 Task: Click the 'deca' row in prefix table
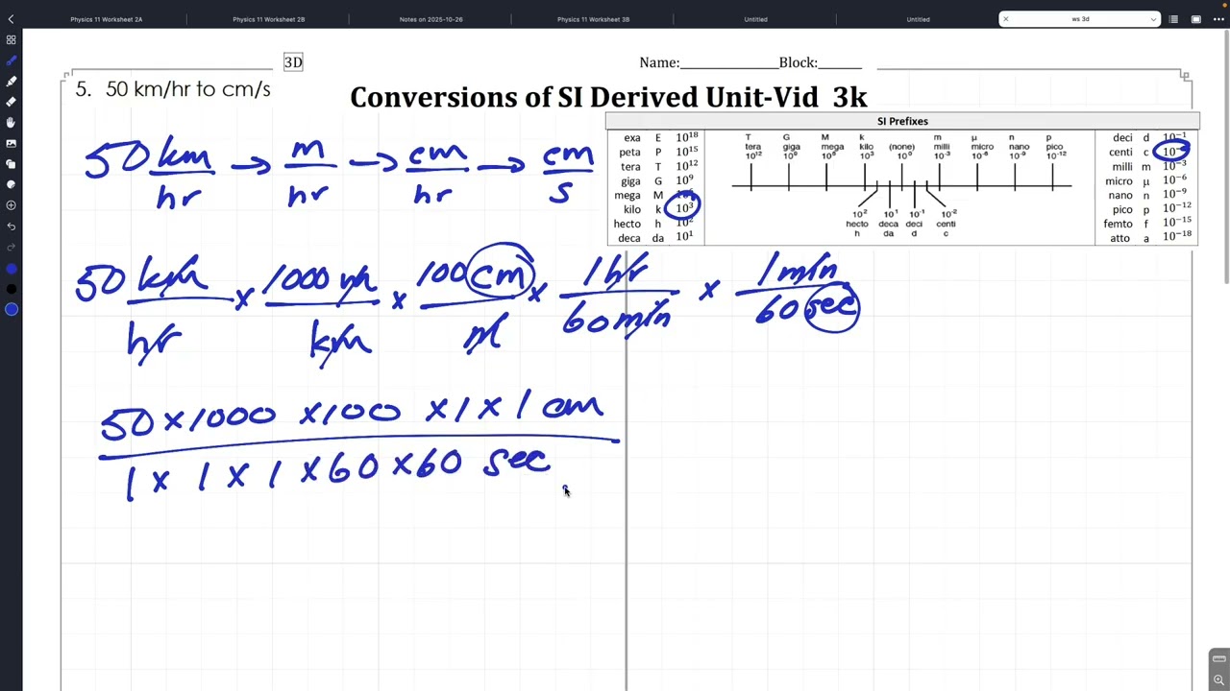(656, 238)
